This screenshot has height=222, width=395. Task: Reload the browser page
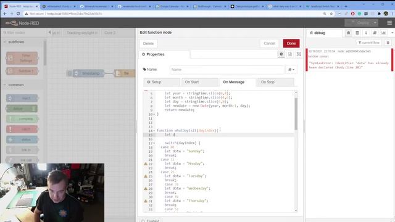pyautogui.click(x=18, y=14)
